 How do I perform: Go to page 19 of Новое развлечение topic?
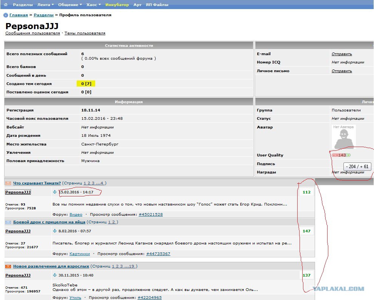[132, 266]
